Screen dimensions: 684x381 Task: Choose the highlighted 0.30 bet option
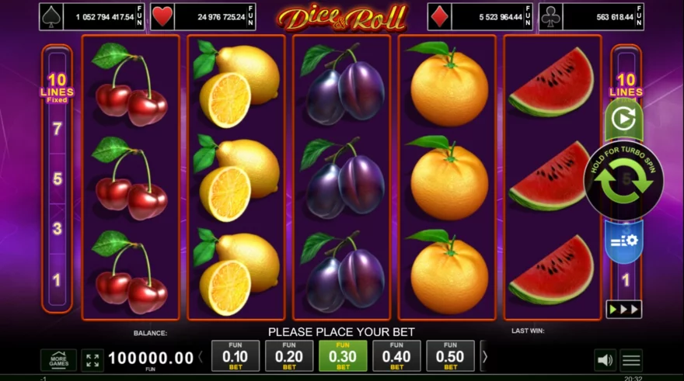click(x=343, y=355)
